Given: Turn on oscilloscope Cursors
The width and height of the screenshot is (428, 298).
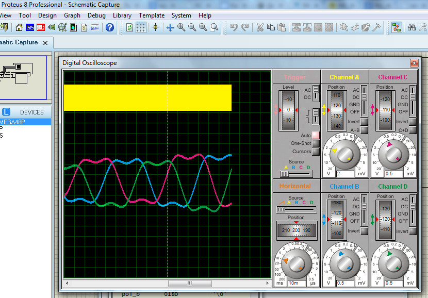Looking at the screenshot, I should tap(315, 152).
